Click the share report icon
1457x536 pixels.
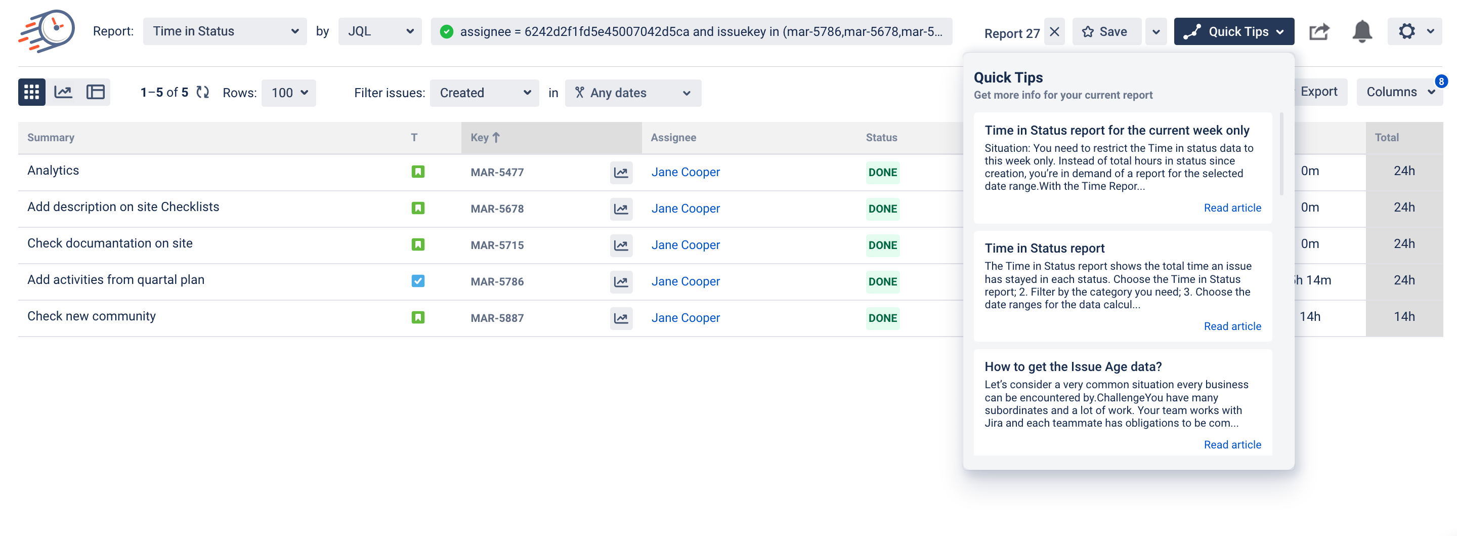[x=1319, y=31]
